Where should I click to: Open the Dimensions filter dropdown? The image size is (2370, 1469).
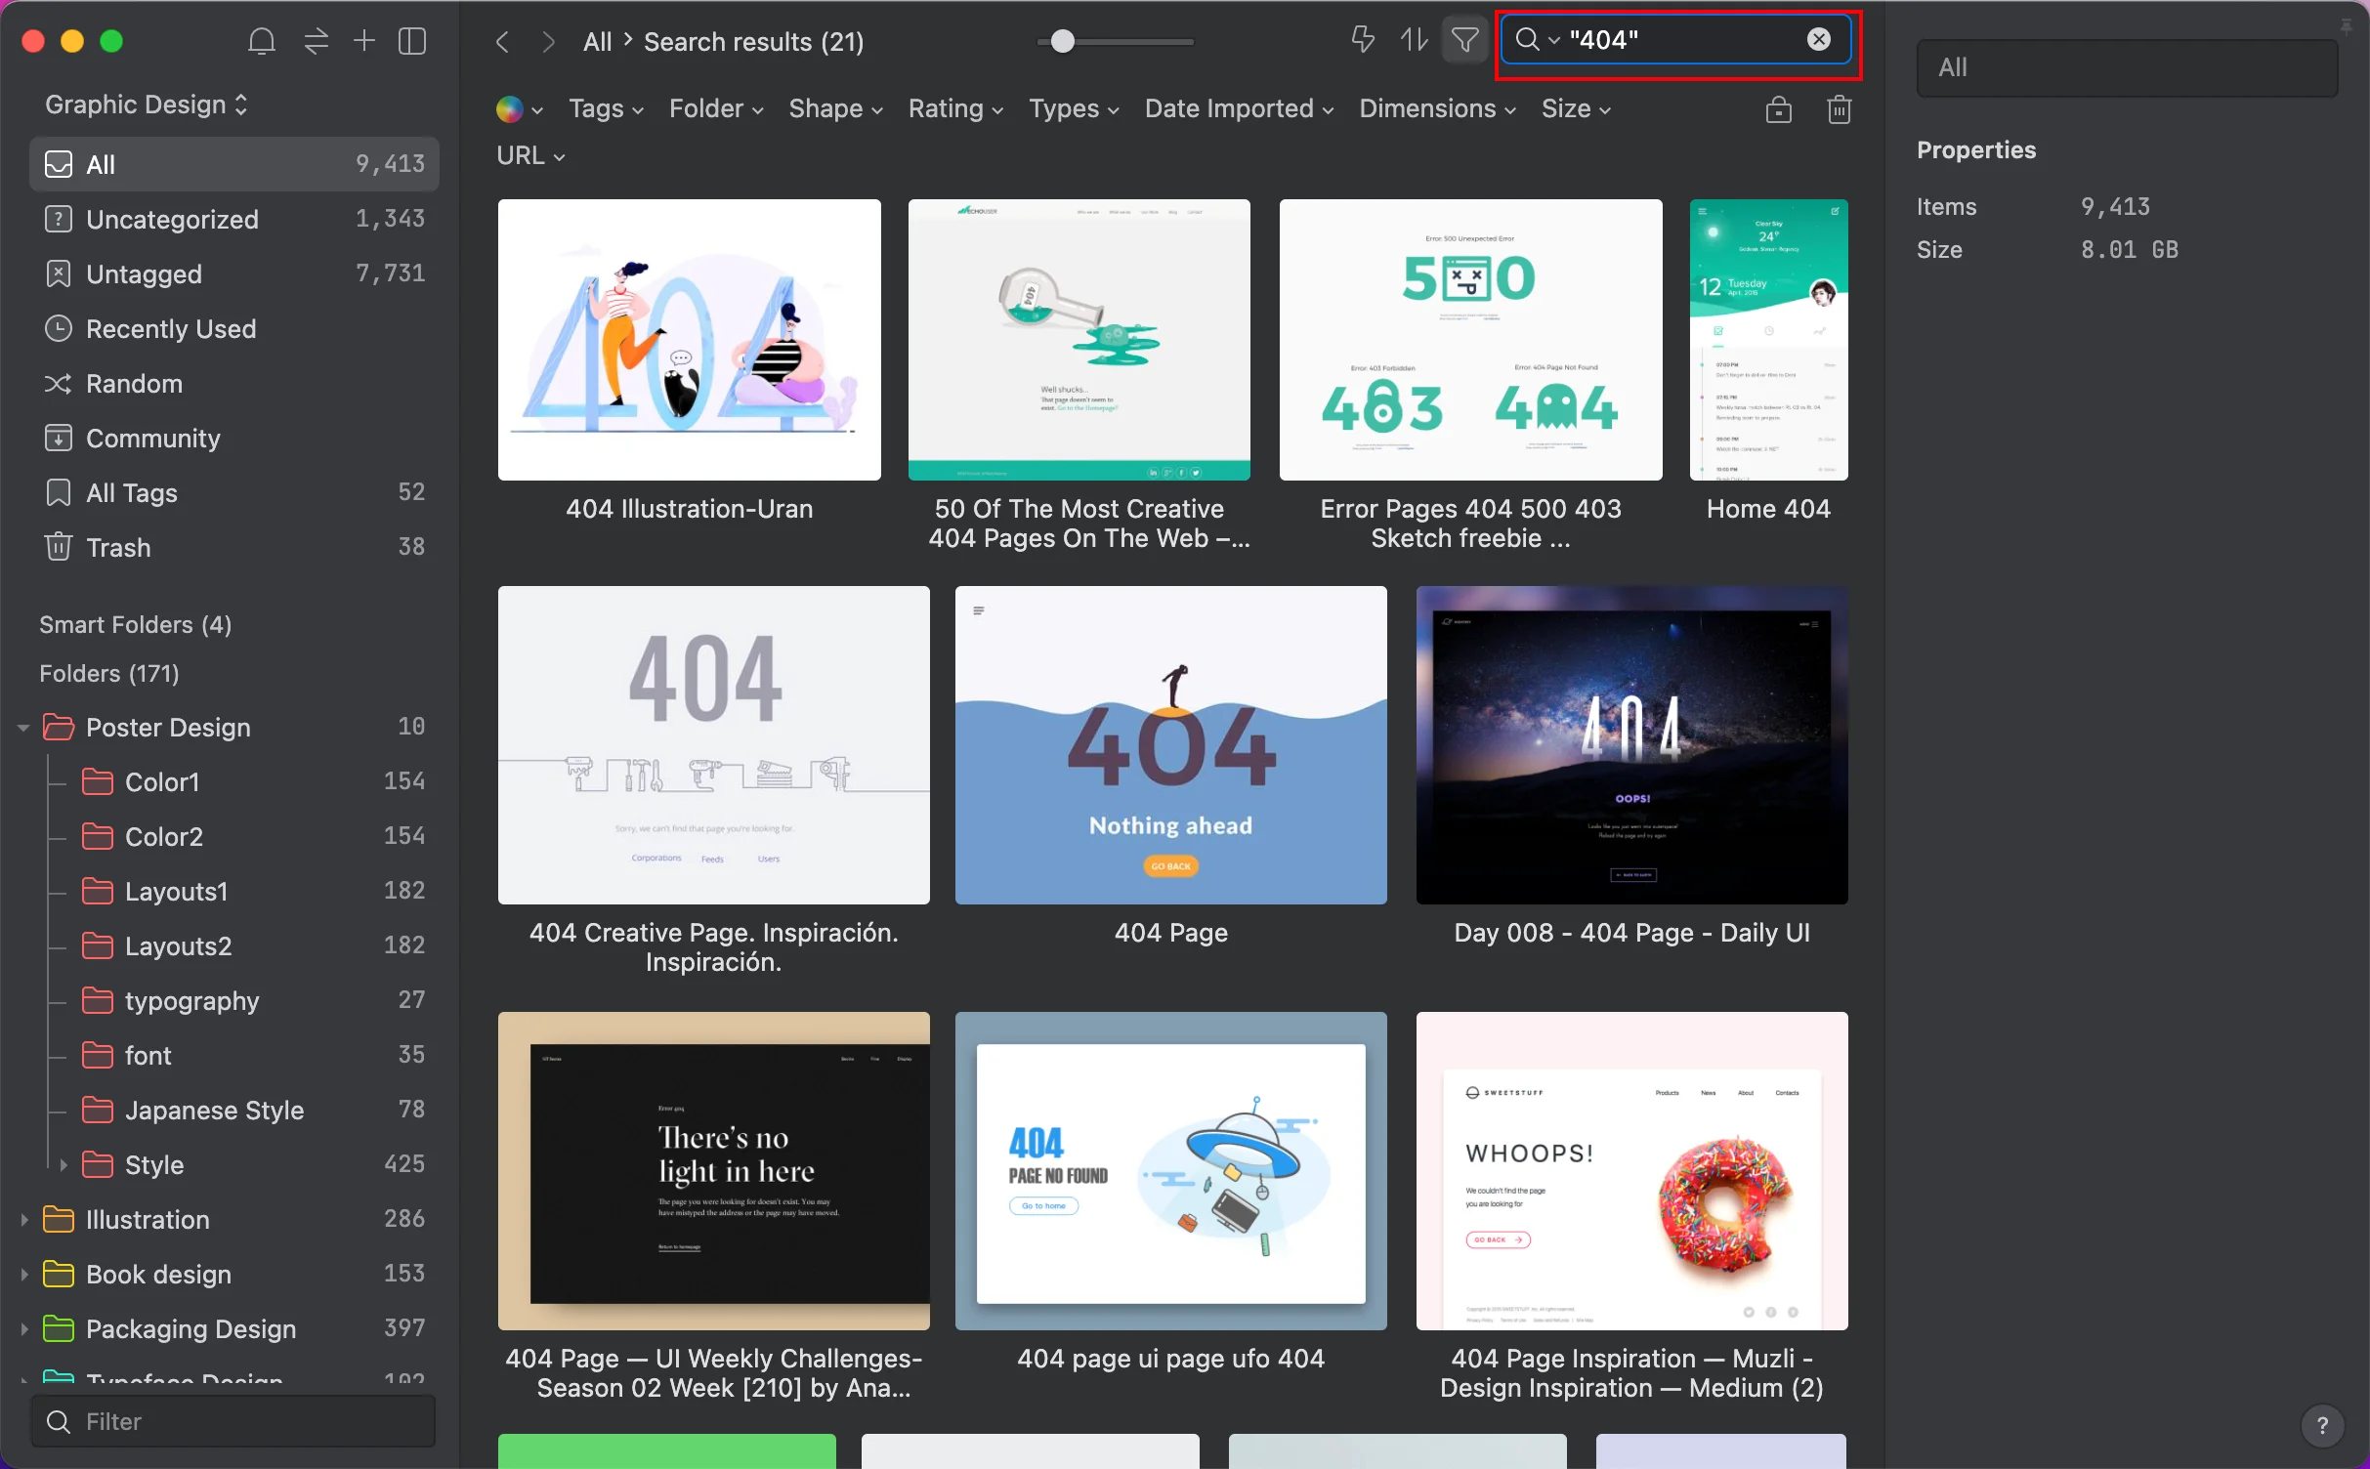pyautogui.click(x=1437, y=108)
